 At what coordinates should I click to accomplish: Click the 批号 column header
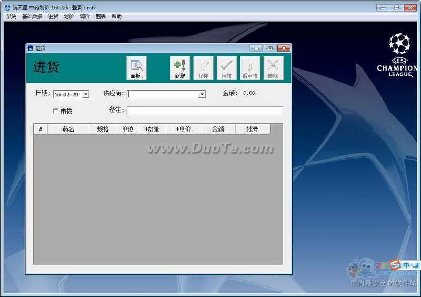point(253,129)
